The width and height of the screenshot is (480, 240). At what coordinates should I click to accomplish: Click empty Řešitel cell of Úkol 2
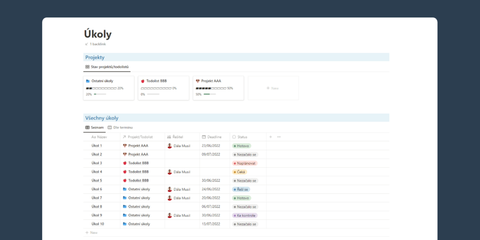pyautogui.click(x=182, y=155)
